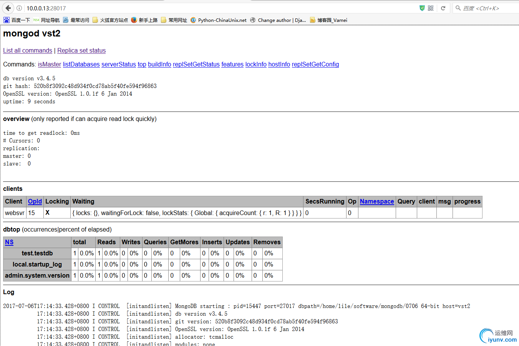Run the buildInfo command link
The width and height of the screenshot is (519, 346).
click(x=159, y=64)
